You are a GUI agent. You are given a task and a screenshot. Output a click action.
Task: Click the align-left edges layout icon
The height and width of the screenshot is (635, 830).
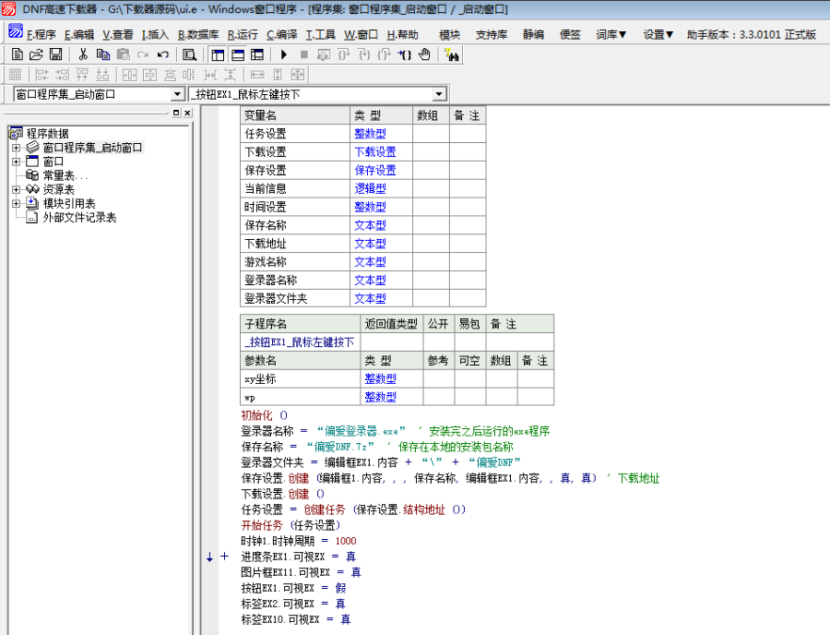click(41, 75)
